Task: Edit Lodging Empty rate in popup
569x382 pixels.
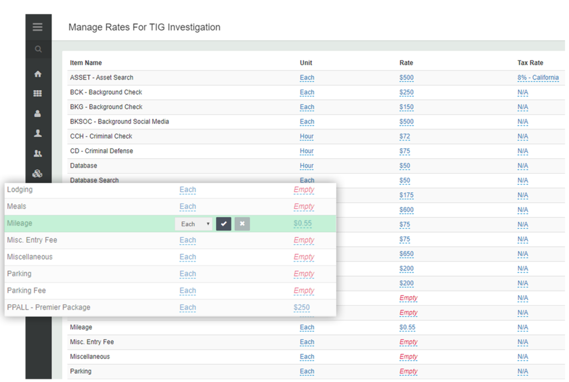Action: (304, 190)
